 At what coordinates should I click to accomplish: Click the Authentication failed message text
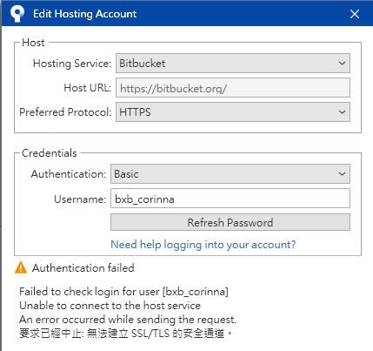pyautogui.click(x=83, y=267)
